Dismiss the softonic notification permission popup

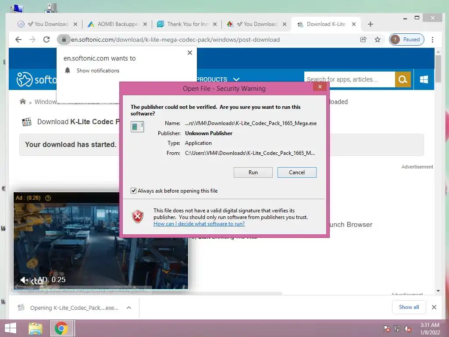point(189,53)
